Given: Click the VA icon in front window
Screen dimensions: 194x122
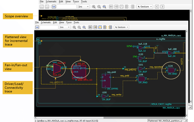Looking at the screenshot, I should click(37, 27).
